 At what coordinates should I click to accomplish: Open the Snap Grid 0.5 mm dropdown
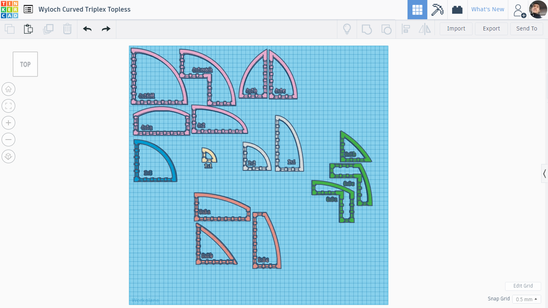[526, 299]
